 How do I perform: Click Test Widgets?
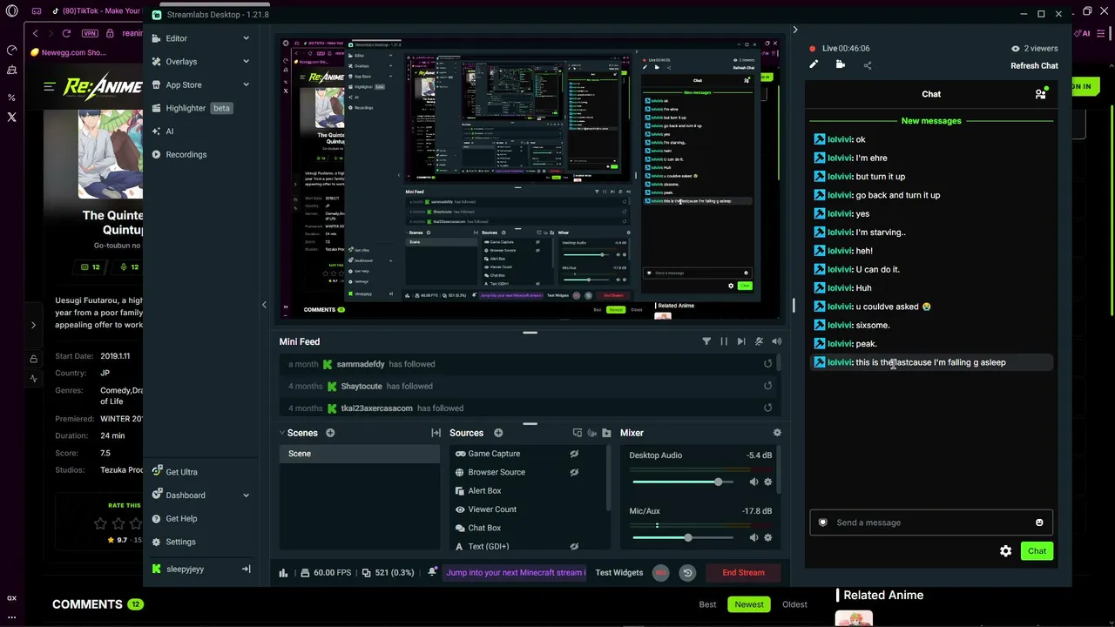point(618,572)
